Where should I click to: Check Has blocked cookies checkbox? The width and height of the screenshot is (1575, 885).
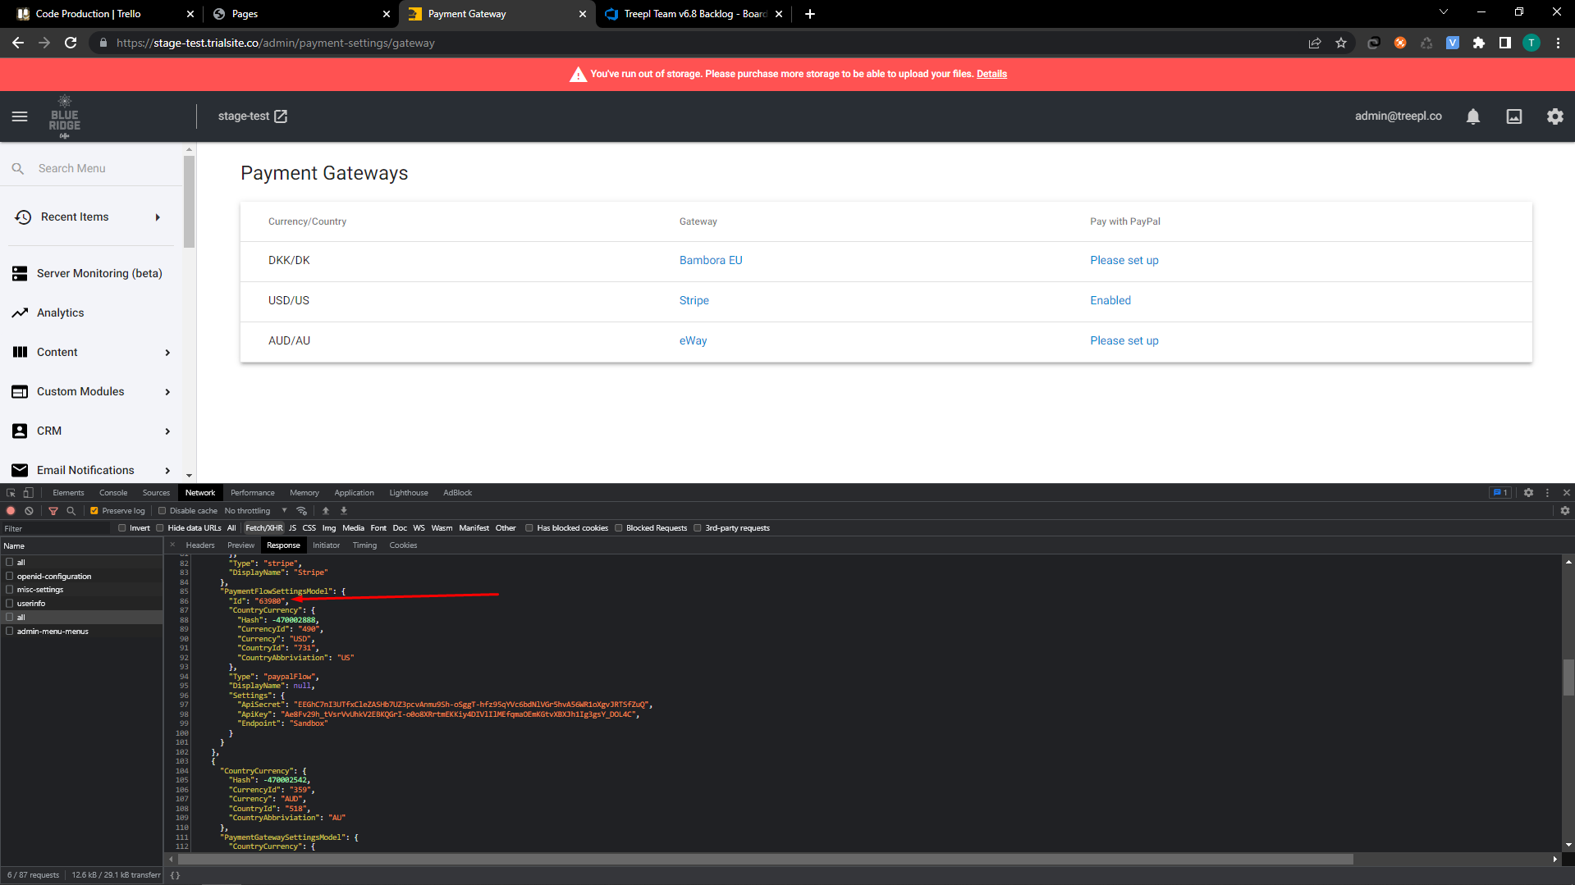click(529, 528)
